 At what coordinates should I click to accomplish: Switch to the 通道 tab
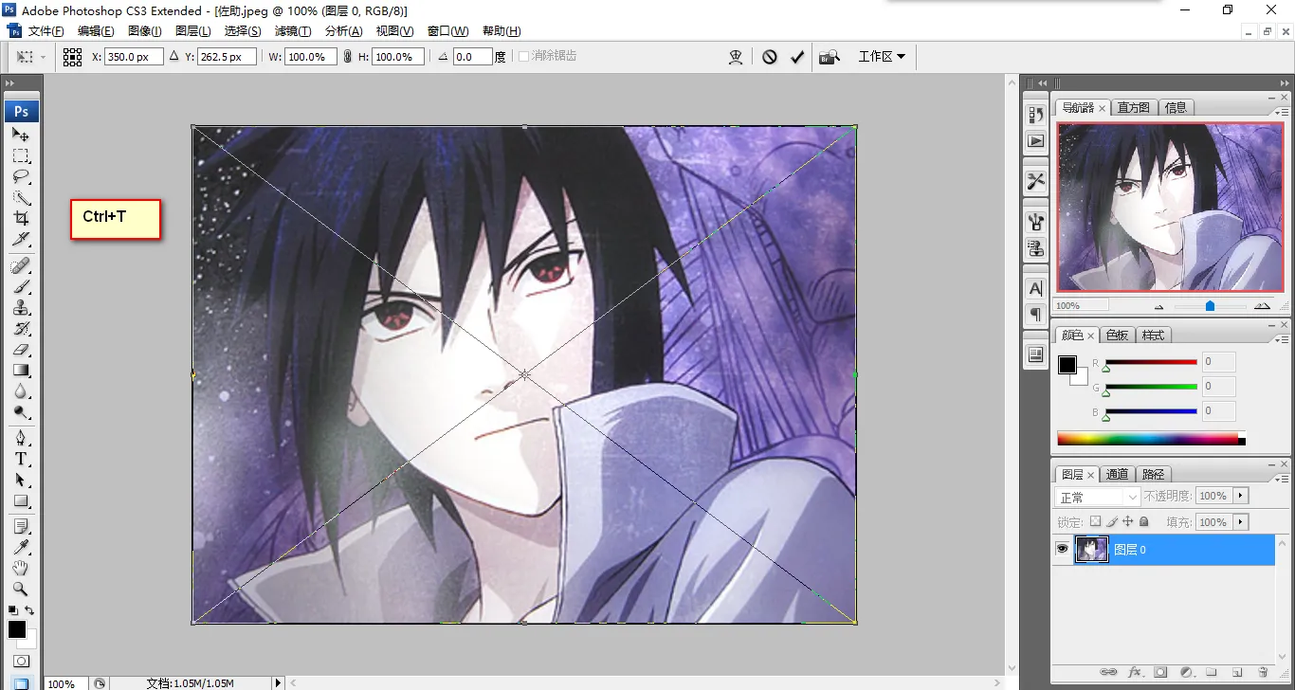(x=1118, y=474)
